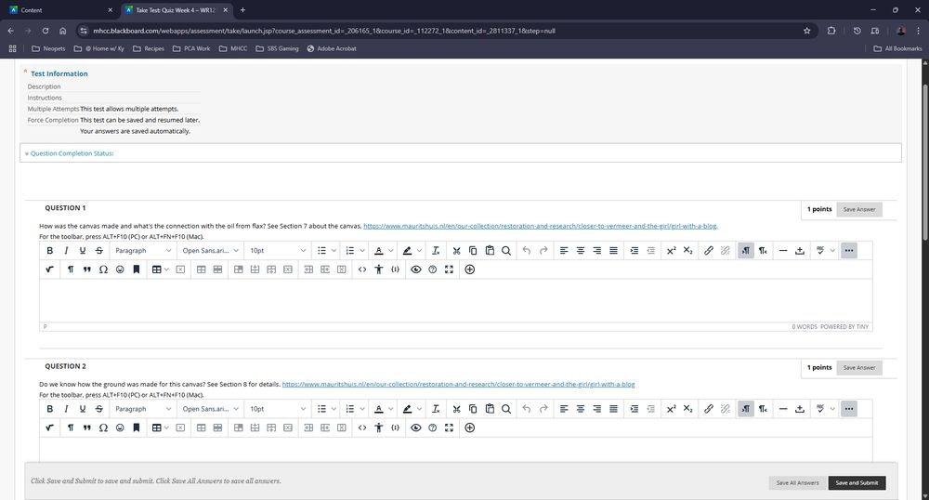Screen dimensions: 929x500
Task: Click blockquote icon in Question 2 editor
Action: (87, 428)
